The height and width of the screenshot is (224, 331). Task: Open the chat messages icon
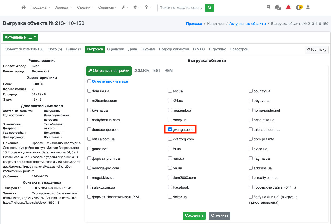278,8
